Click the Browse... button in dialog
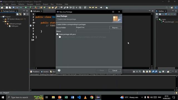Viewport: 178px width, 100px height. pyautogui.click(x=115, y=27)
